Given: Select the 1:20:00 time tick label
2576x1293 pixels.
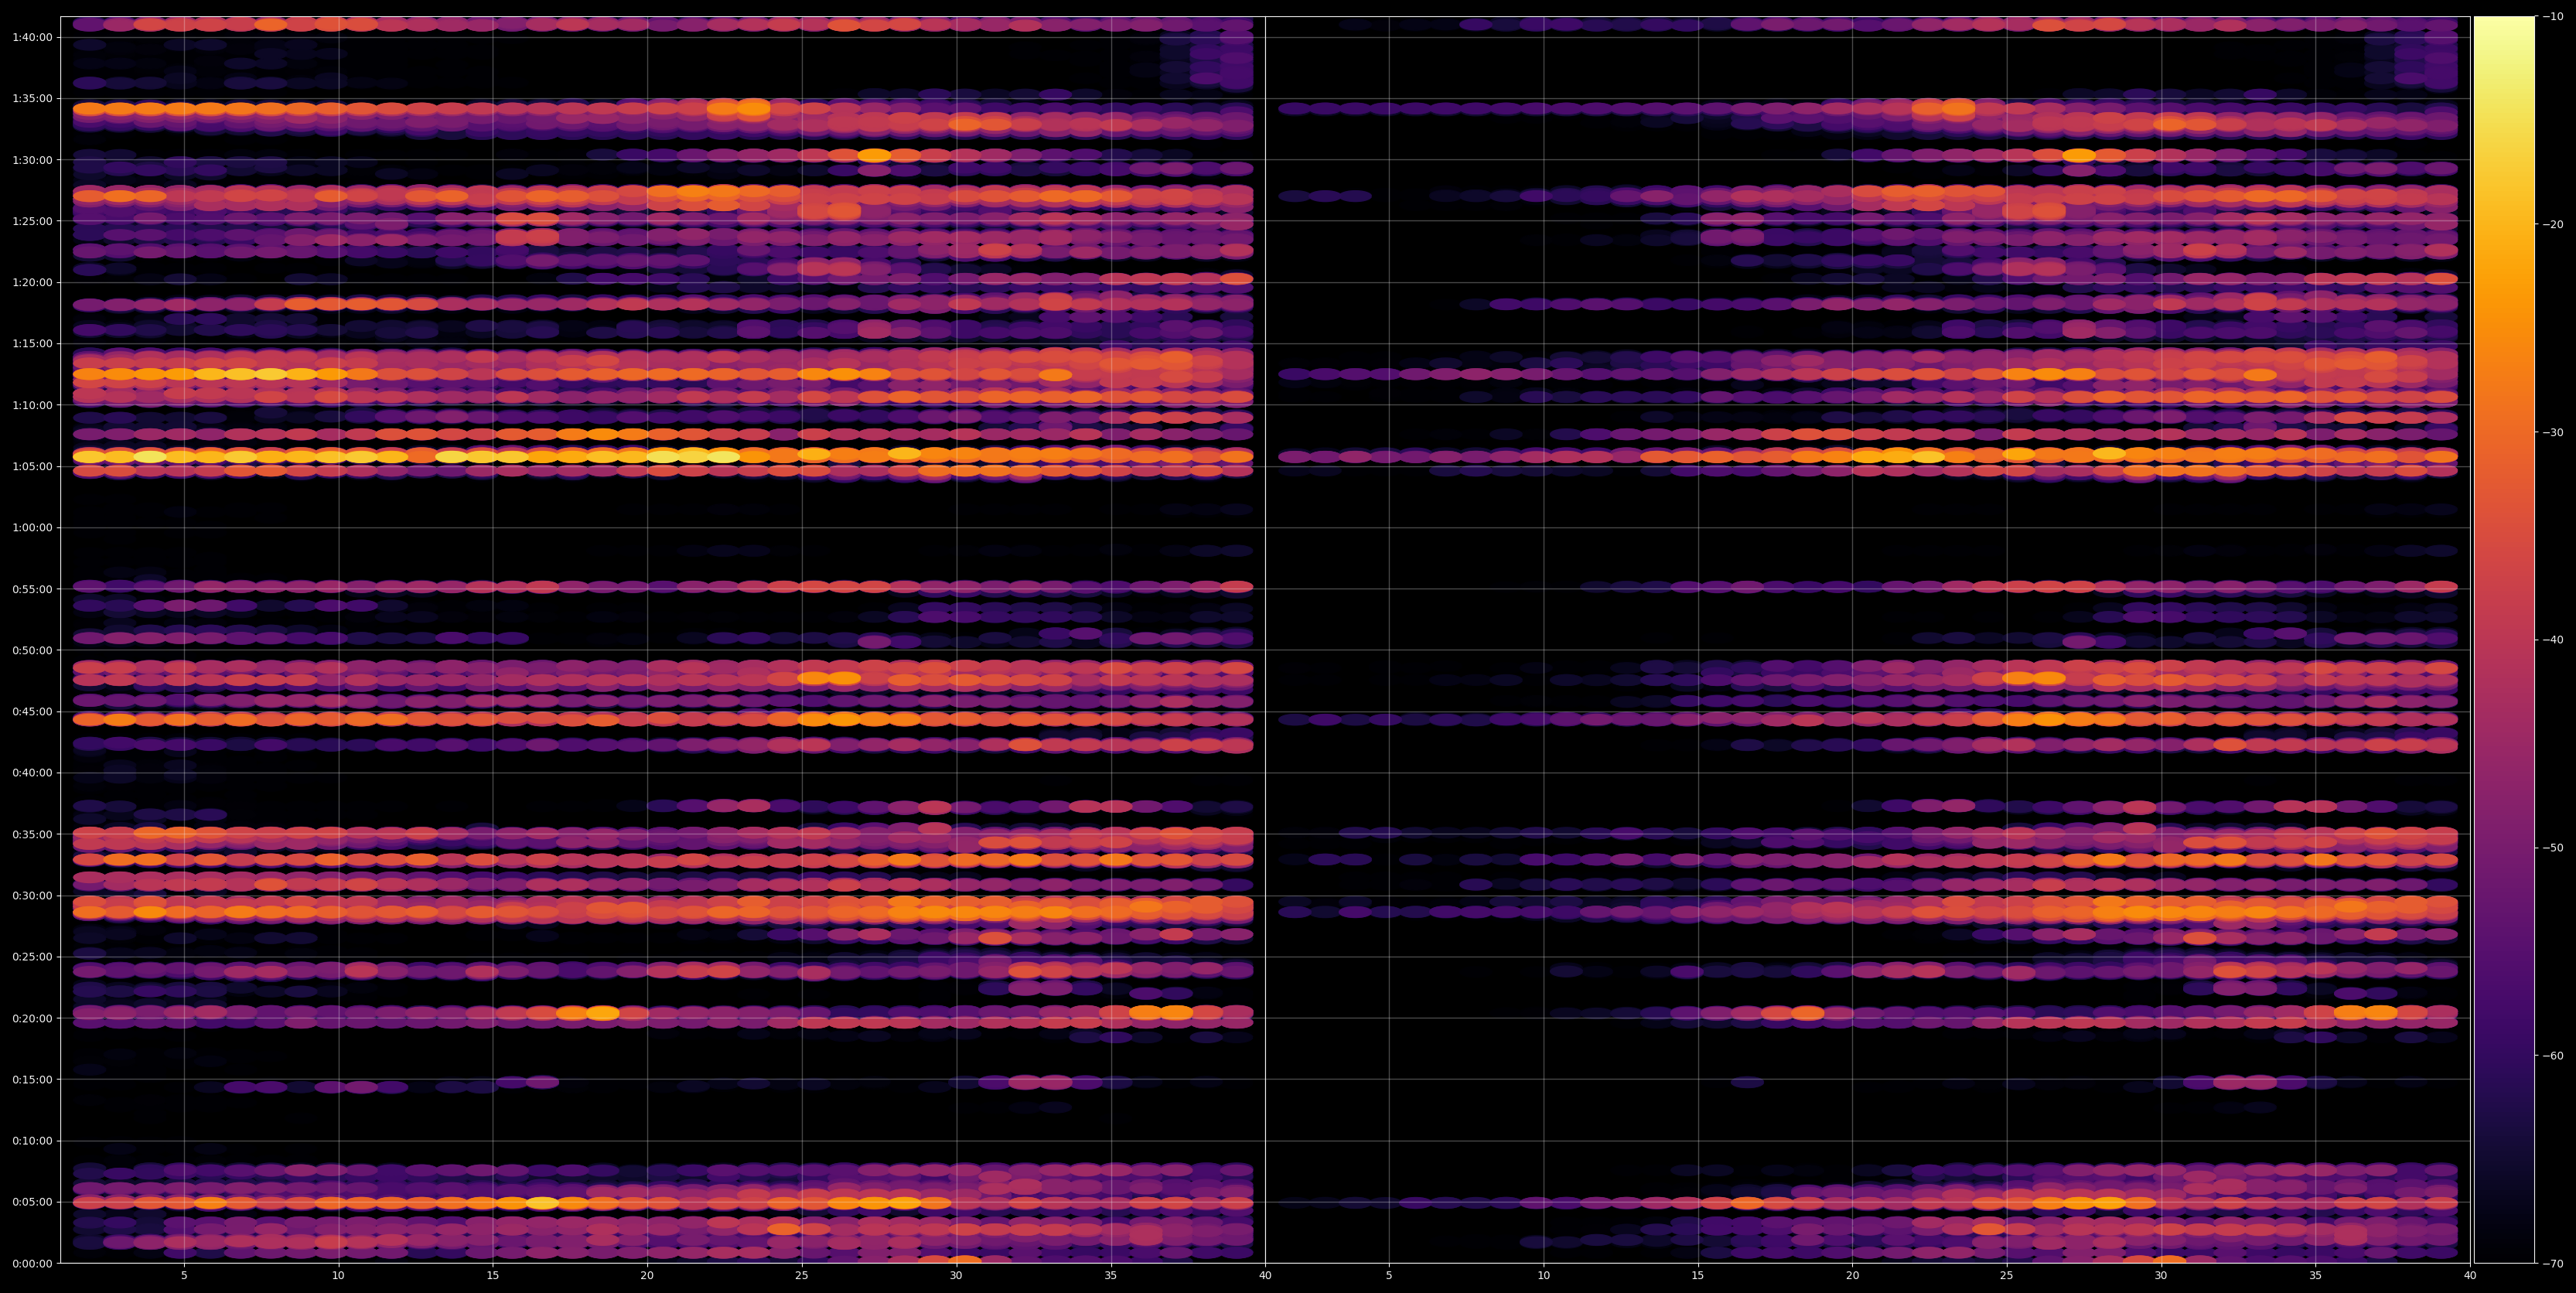Looking at the screenshot, I should pos(32,283).
